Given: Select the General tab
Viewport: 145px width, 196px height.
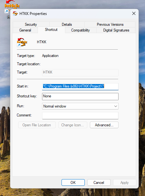Looking at the screenshot, I should (x=25, y=30).
